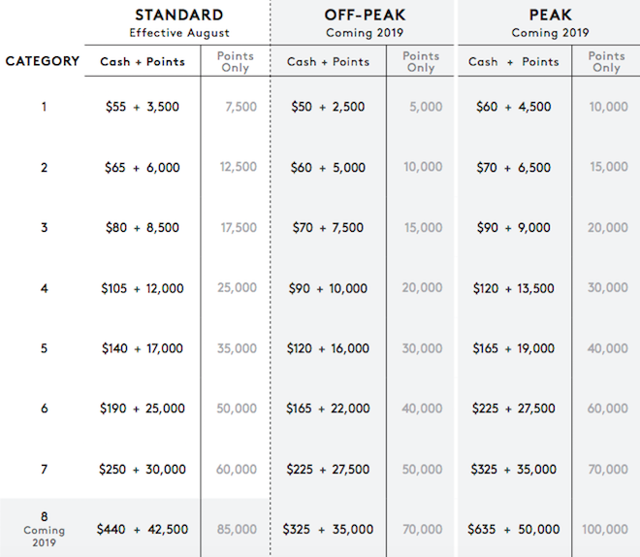Screen dimensions: 640x557
Task: Click Category 2 Off-Peak $60 + 5,000
Action: (328, 167)
